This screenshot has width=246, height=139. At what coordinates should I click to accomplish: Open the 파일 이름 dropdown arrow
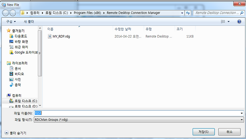242,113
